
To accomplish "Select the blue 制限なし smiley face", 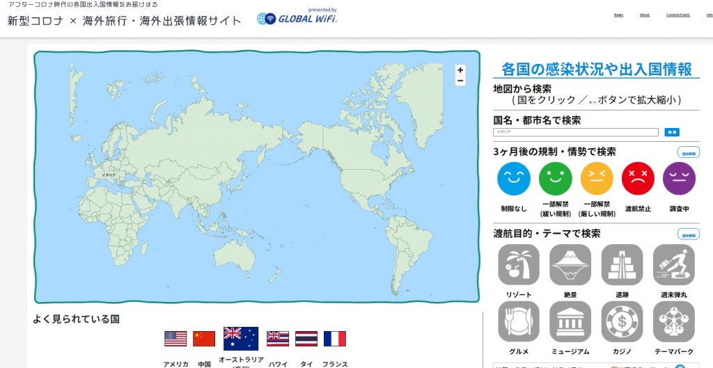I will click(514, 179).
